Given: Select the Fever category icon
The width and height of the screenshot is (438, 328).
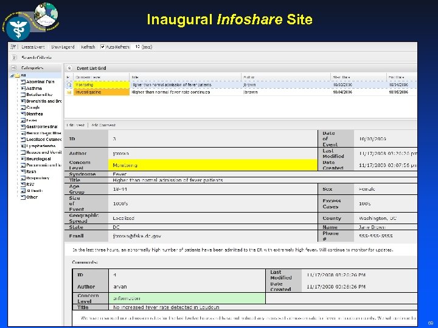Looking at the screenshot, I should point(23,120).
